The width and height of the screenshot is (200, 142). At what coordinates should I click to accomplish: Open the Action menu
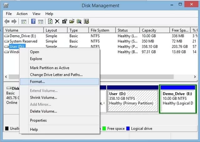[22, 14]
